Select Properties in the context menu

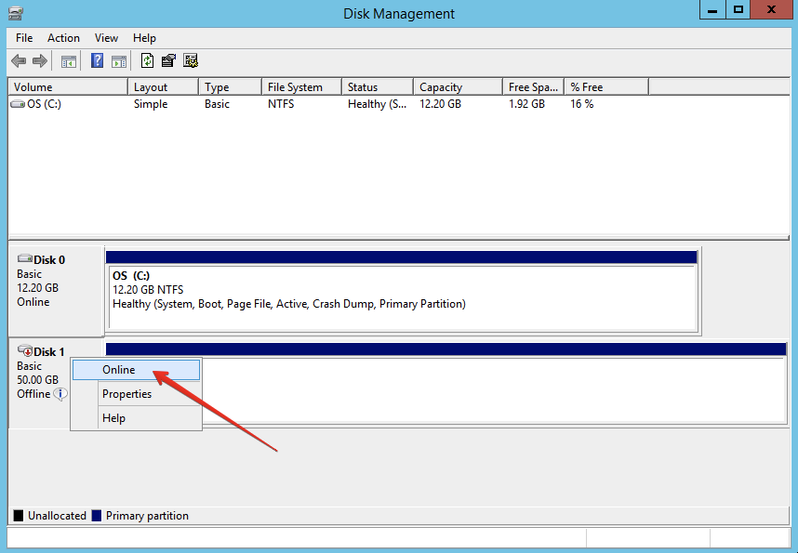[126, 394]
